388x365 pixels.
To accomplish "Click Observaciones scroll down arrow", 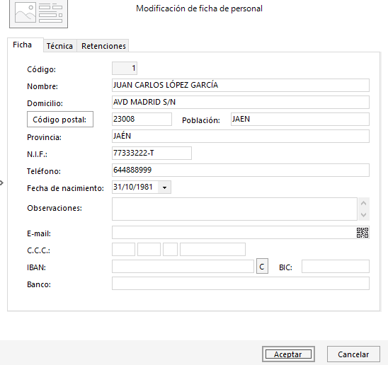I will [x=363, y=214].
